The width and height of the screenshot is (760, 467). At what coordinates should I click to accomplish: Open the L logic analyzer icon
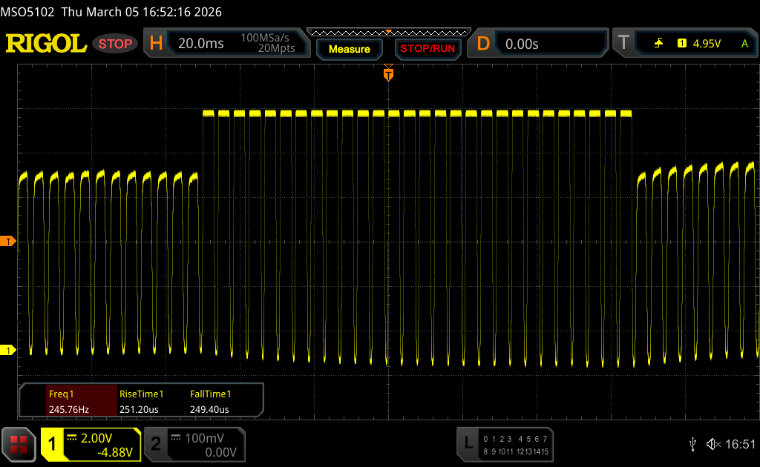point(468,443)
